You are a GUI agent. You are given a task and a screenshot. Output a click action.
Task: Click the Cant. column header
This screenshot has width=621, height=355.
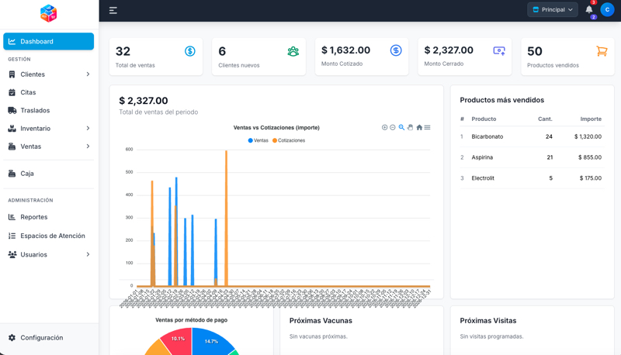click(x=545, y=119)
